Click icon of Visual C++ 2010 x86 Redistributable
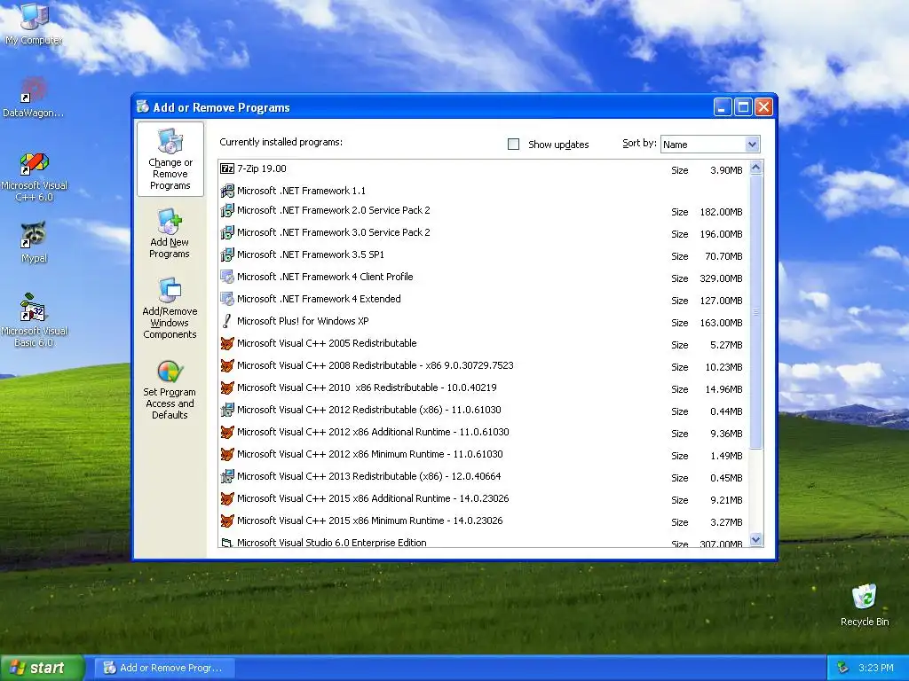Viewport: 909px width, 681px height. pyautogui.click(x=227, y=387)
